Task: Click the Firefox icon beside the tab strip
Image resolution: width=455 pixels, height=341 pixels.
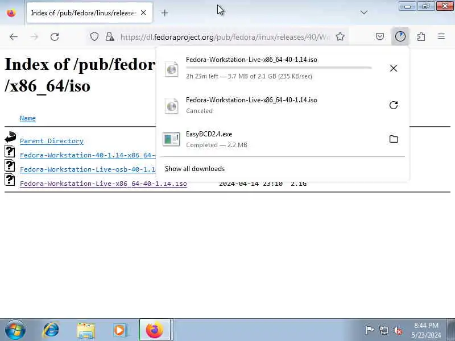Action: point(11,13)
